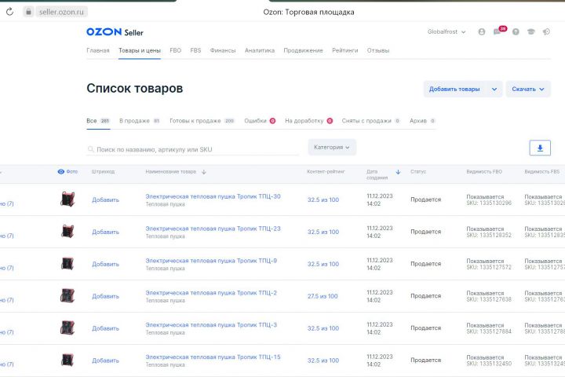
Task: Open the ТПЦ-30 product photo thumbnail
Action: [67, 199]
